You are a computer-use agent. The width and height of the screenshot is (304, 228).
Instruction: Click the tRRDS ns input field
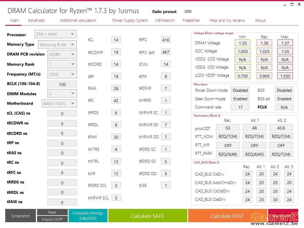[x=62, y=183]
